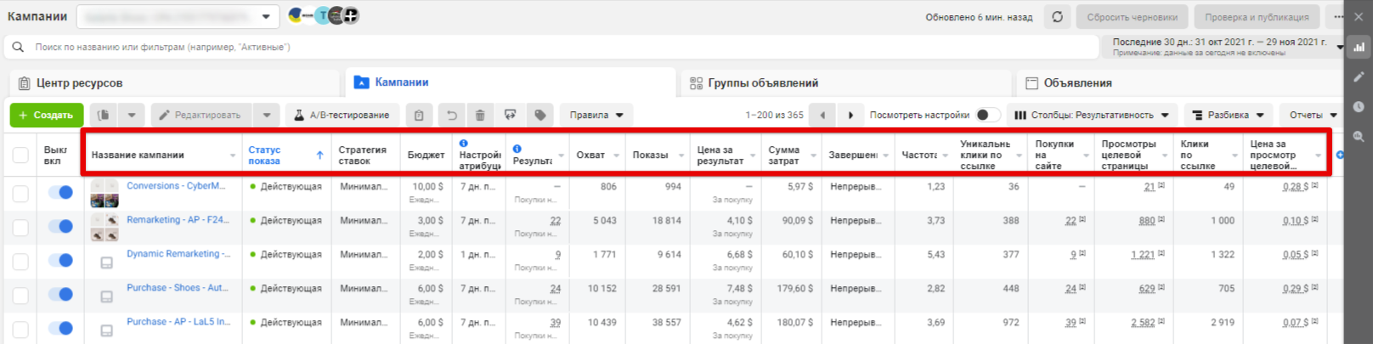The height and width of the screenshot is (344, 1373).
Task: Switch to the Группы объявлений tab
Action: [762, 83]
